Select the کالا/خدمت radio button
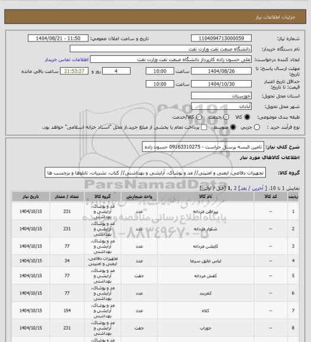Image resolution: width=311 pixels, height=342 pixels. click(199, 117)
